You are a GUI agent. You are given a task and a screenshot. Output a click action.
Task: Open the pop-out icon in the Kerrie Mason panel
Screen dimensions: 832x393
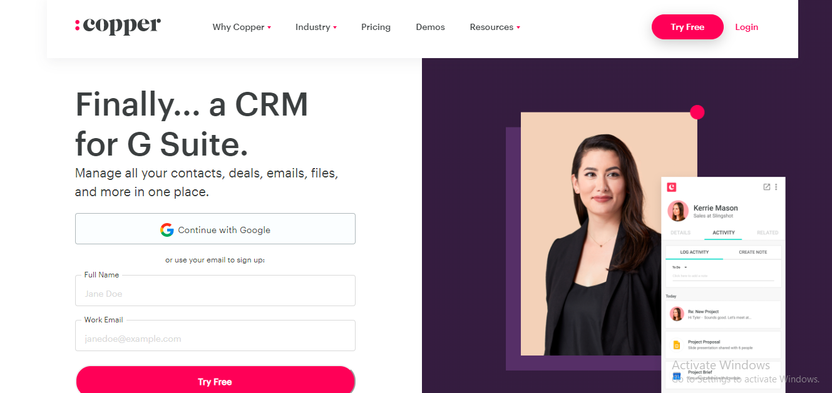click(x=767, y=187)
